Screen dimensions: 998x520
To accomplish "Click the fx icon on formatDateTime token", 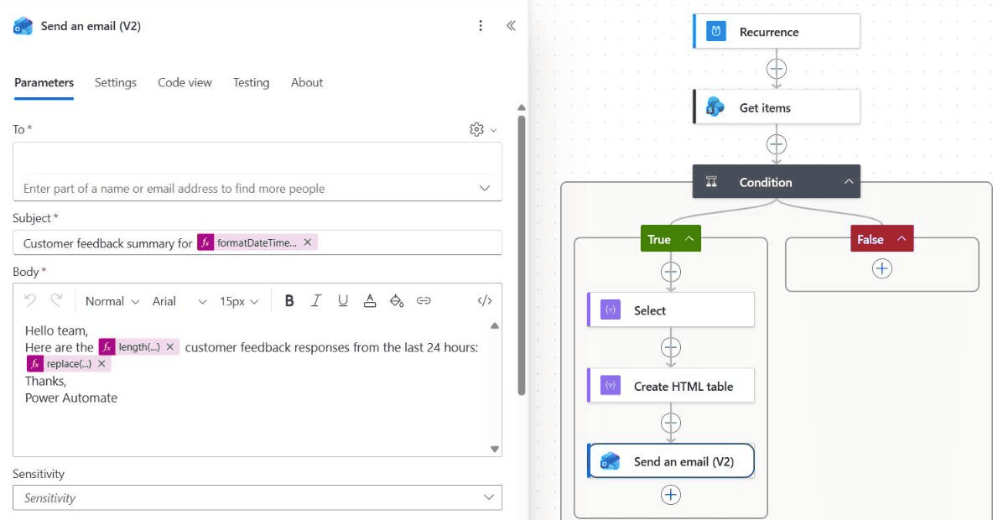I will (x=205, y=242).
